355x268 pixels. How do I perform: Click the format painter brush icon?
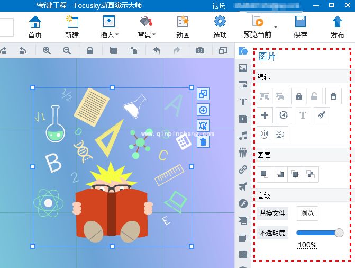point(322,115)
